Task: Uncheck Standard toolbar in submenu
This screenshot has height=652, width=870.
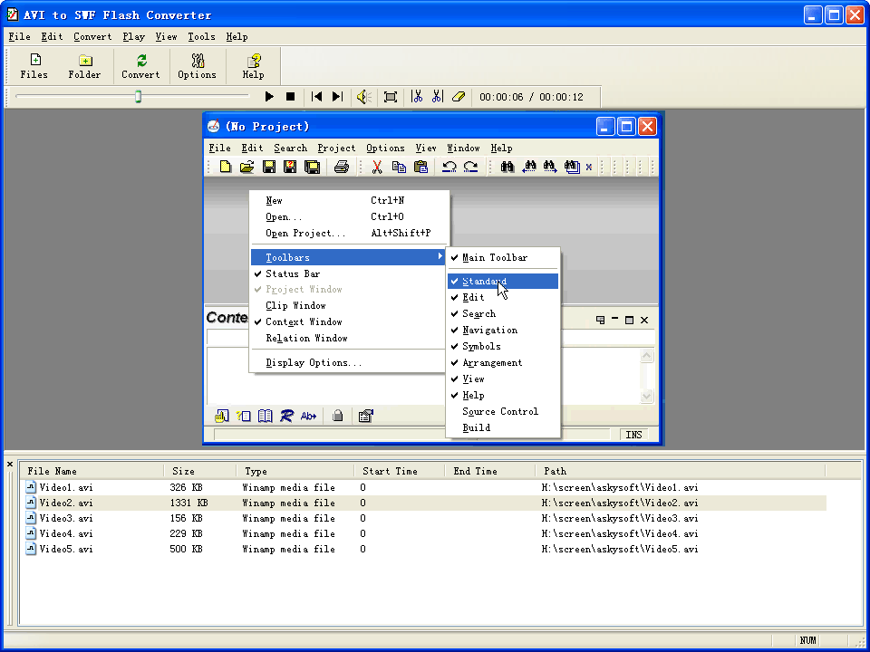Action: [x=503, y=281]
